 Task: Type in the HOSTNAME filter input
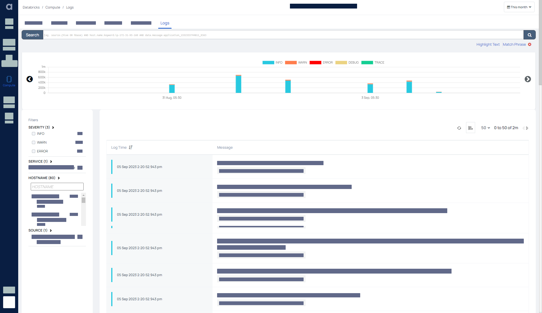[x=57, y=186]
